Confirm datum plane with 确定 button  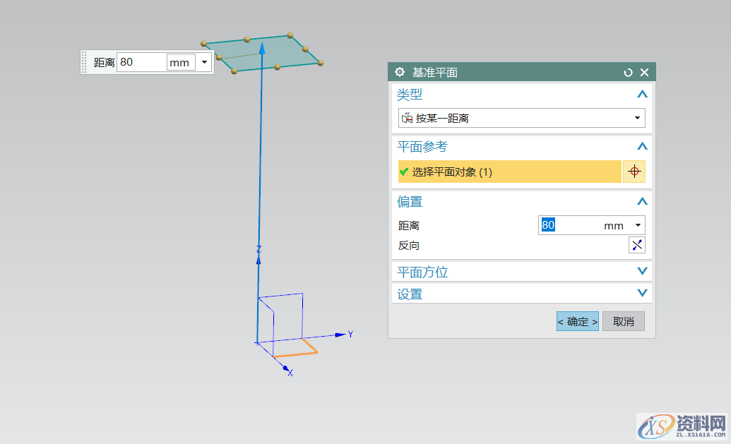577,321
